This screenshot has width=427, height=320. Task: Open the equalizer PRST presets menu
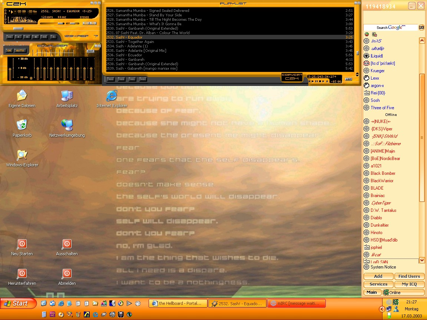[x=90, y=51]
